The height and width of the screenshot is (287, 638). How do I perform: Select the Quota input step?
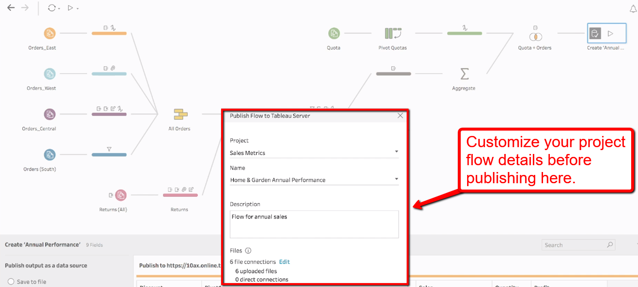[334, 34]
